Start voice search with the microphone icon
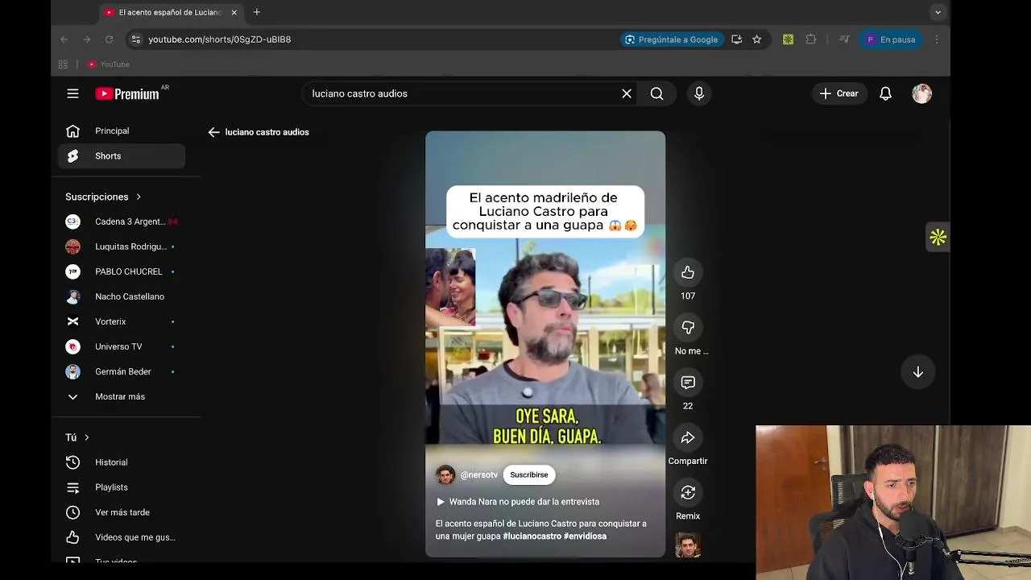Viewport: 1031px width, 580px height. (x=699, y=93)
